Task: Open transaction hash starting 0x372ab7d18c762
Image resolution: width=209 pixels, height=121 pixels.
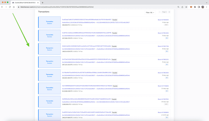Action: [86, 59]
